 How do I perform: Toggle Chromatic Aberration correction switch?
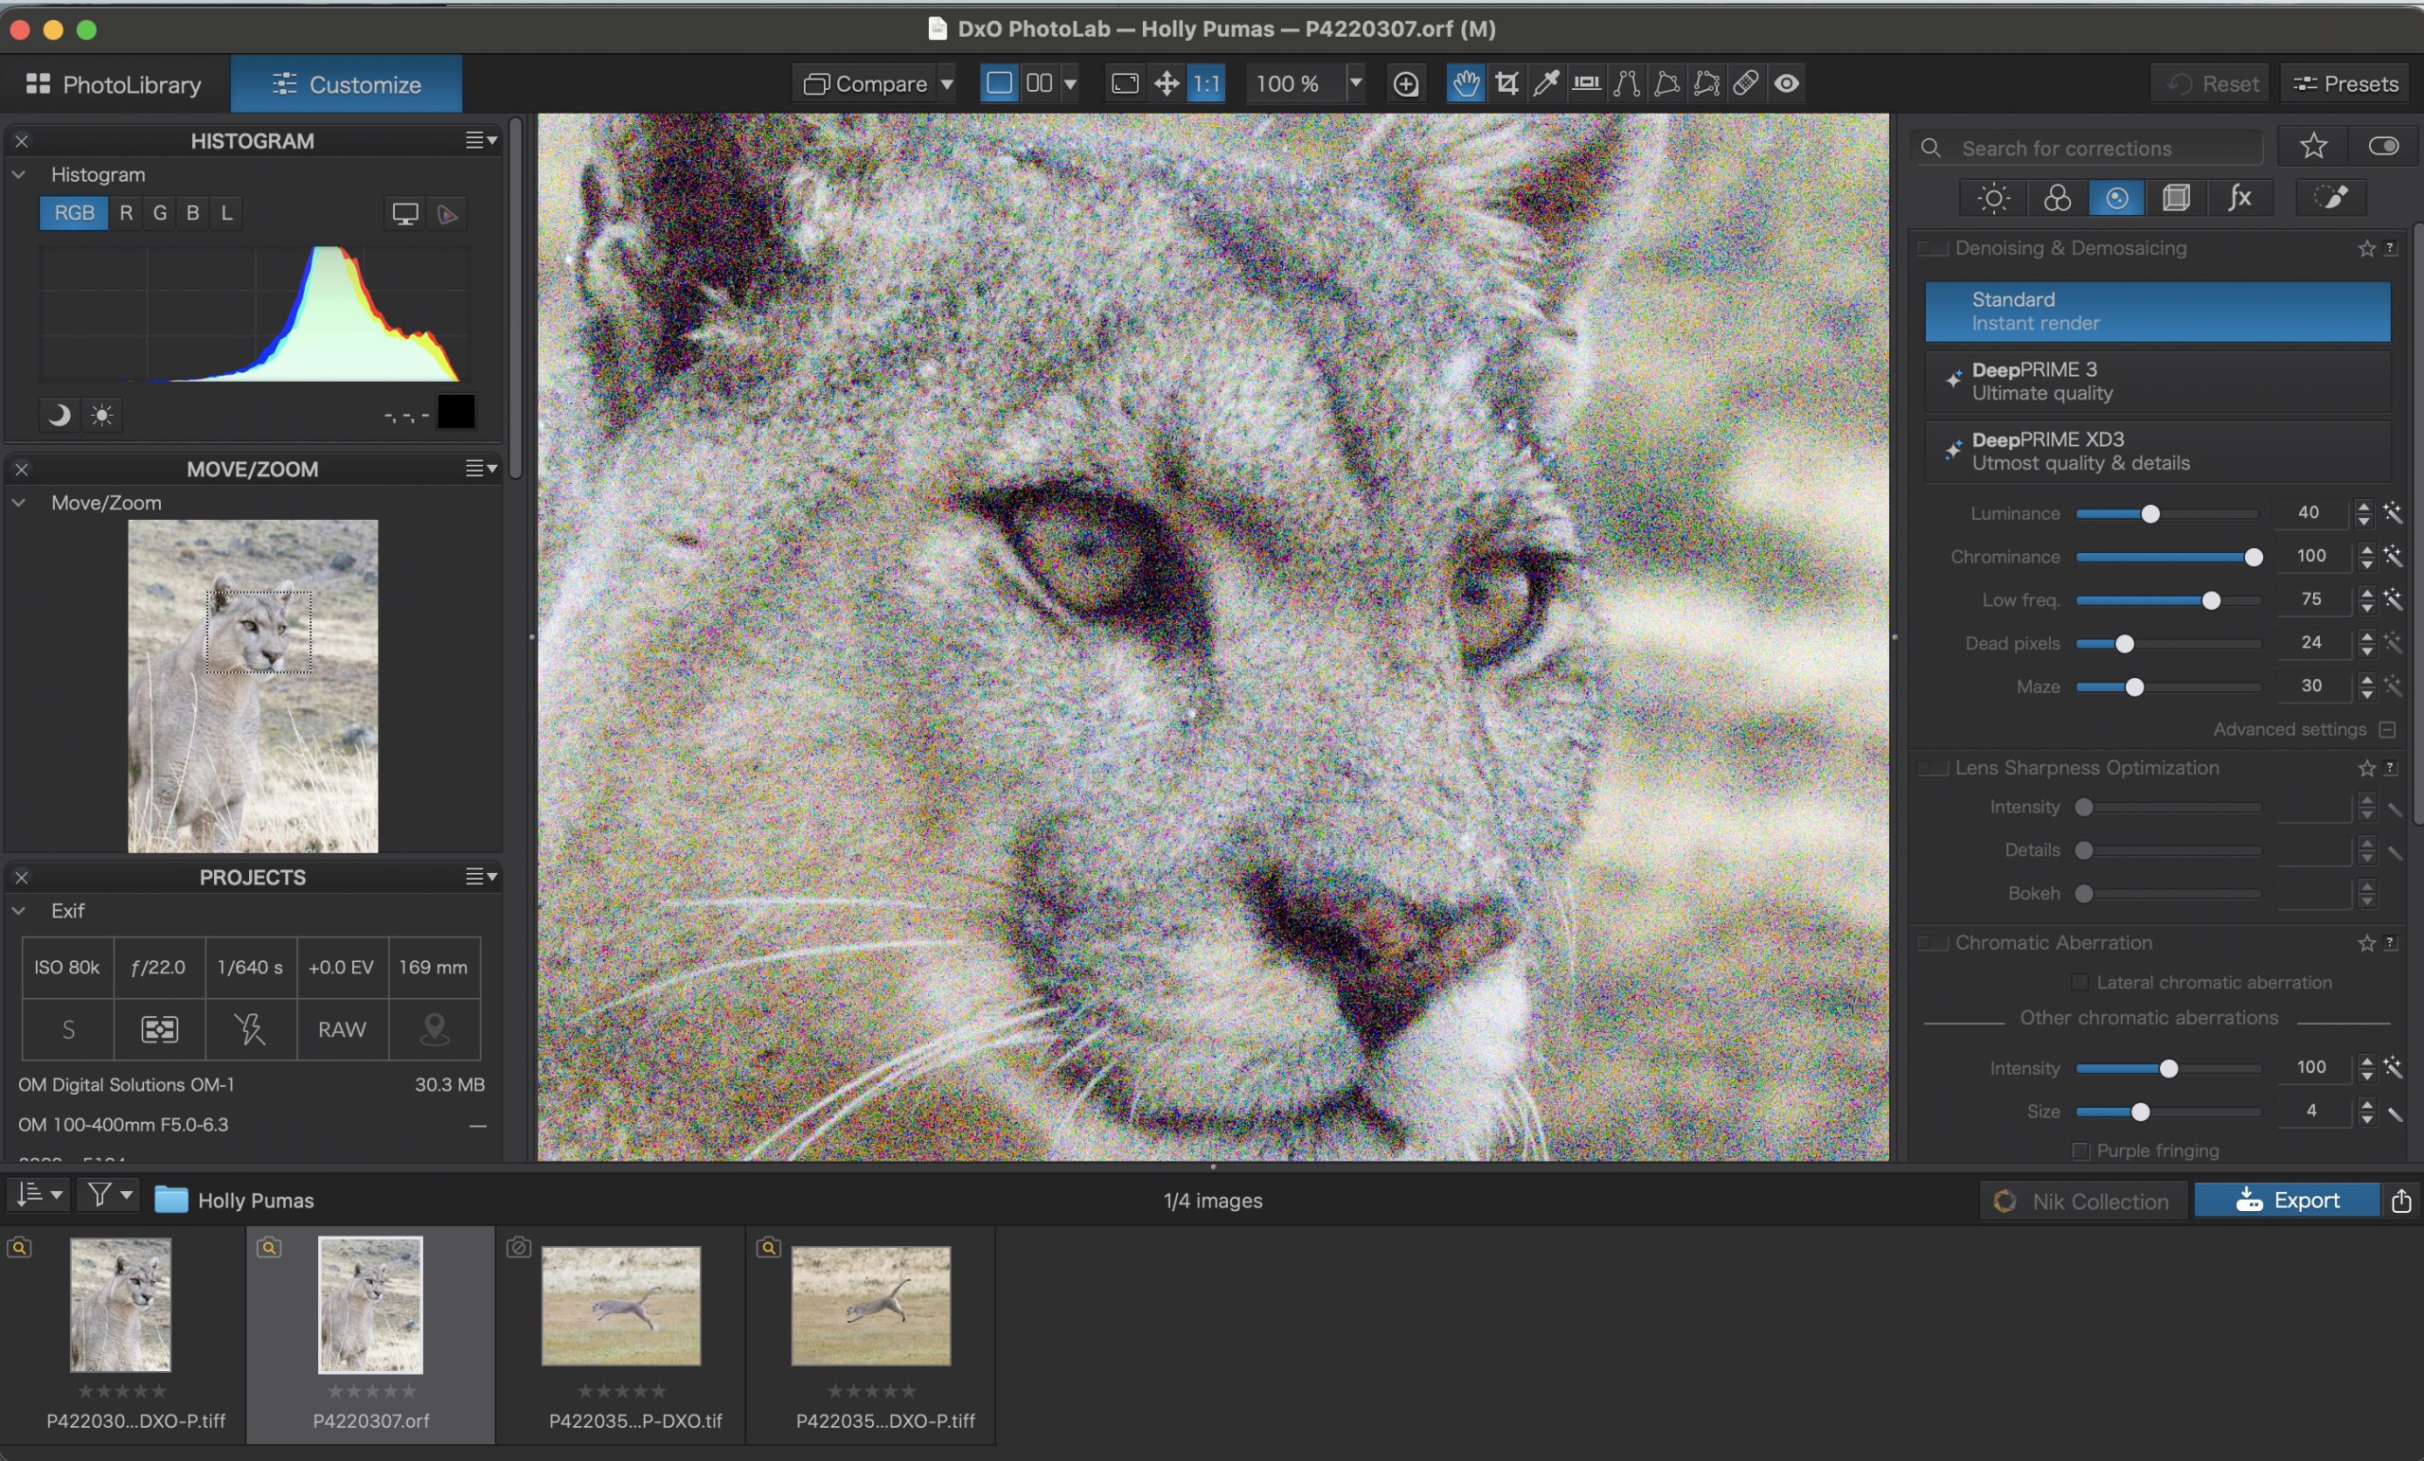point(1934,943)
